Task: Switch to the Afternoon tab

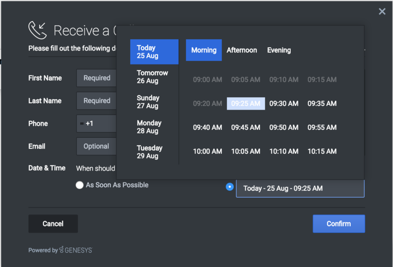Action: click(x=242, y=50)
